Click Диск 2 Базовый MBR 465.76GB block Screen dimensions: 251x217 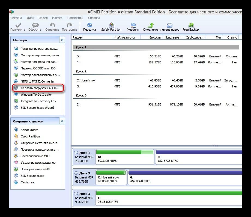(84, 177)
